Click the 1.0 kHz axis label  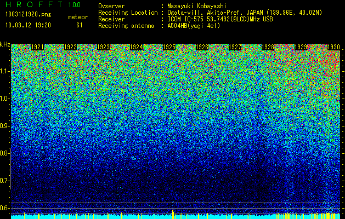[x=4, y=99]
